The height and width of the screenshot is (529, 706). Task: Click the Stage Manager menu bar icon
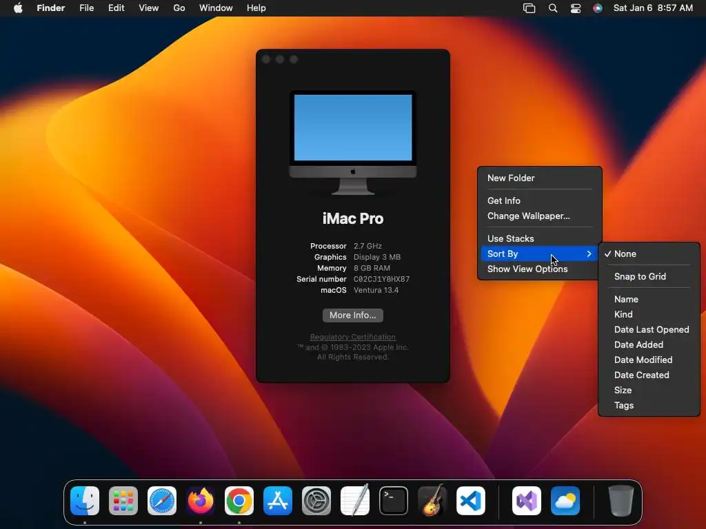[x=529, y=8]
